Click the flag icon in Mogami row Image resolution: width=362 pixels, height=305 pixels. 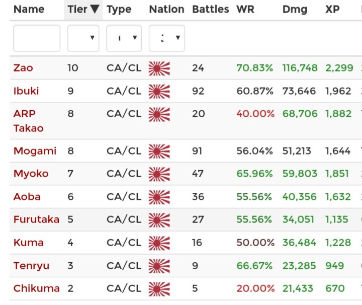pyautogui.click(x=159, y=150)
